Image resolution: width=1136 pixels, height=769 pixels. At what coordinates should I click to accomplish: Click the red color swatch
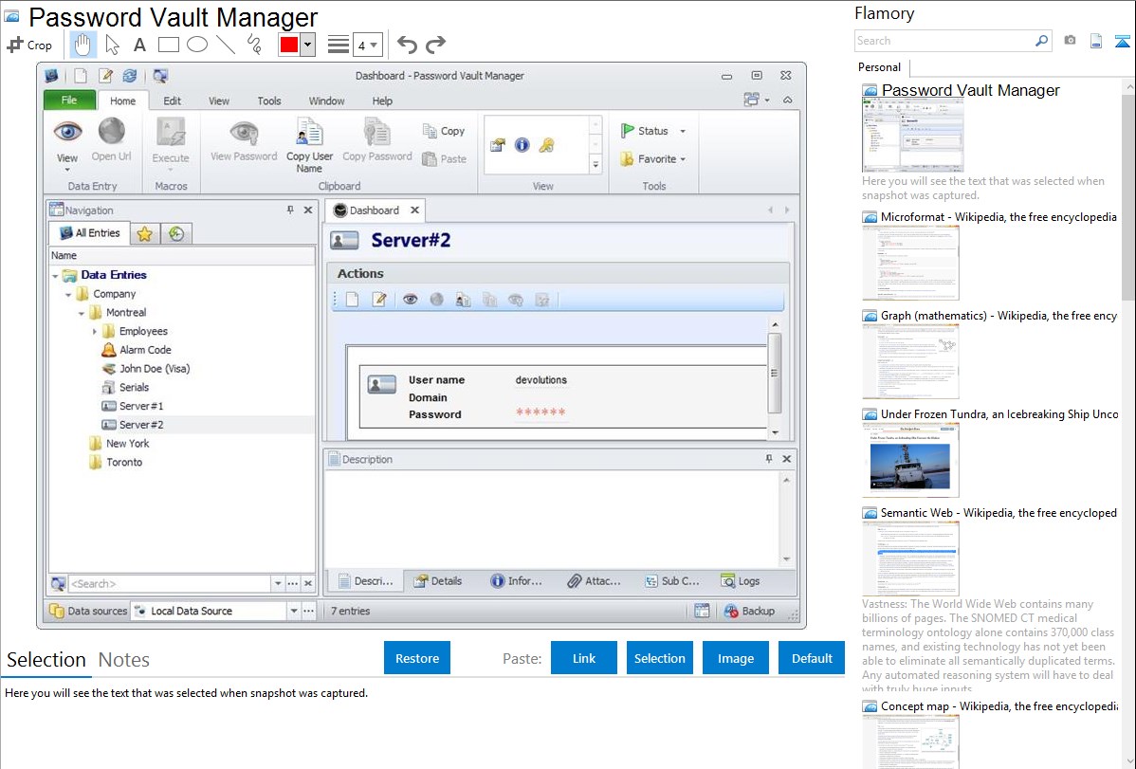coord(289,45)
